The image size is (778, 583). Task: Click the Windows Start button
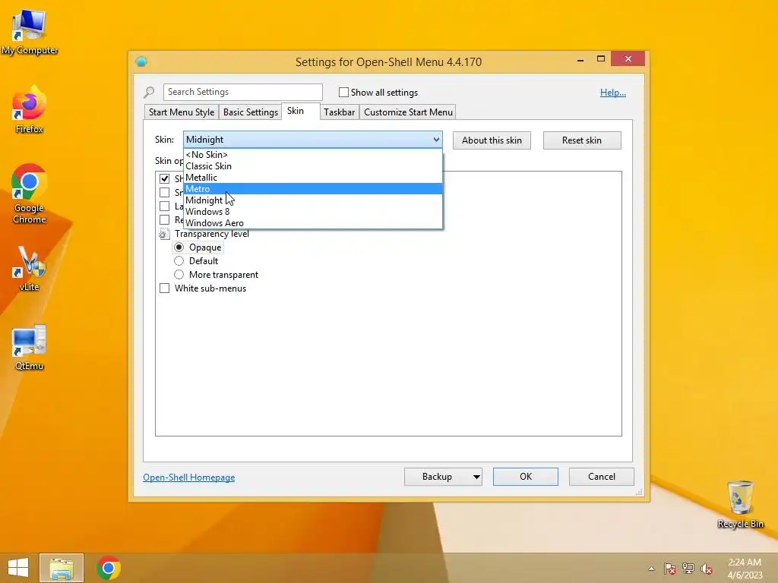[x=18, y=568]
